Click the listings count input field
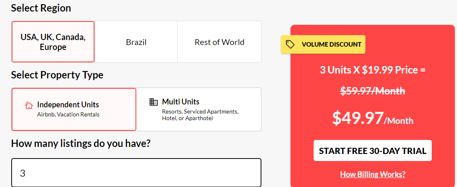This screenshot has height=187, width=457. [x=136, y=173]
